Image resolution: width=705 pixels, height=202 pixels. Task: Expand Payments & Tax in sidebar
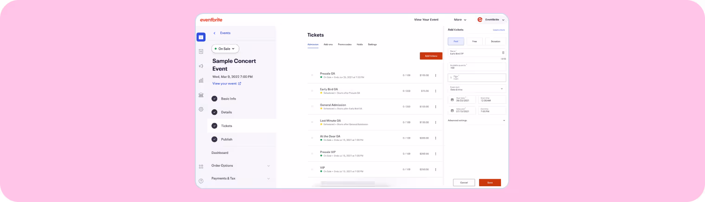[241, 178]
